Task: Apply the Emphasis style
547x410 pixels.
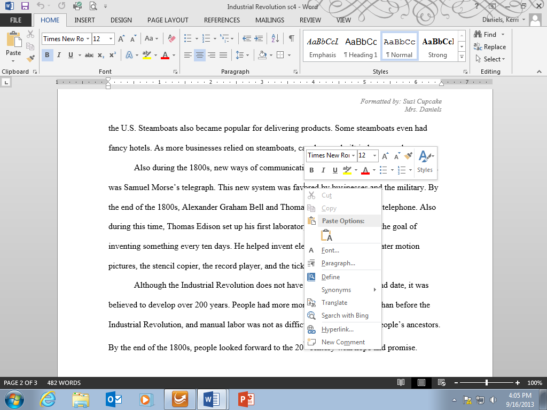Action: 322,47
